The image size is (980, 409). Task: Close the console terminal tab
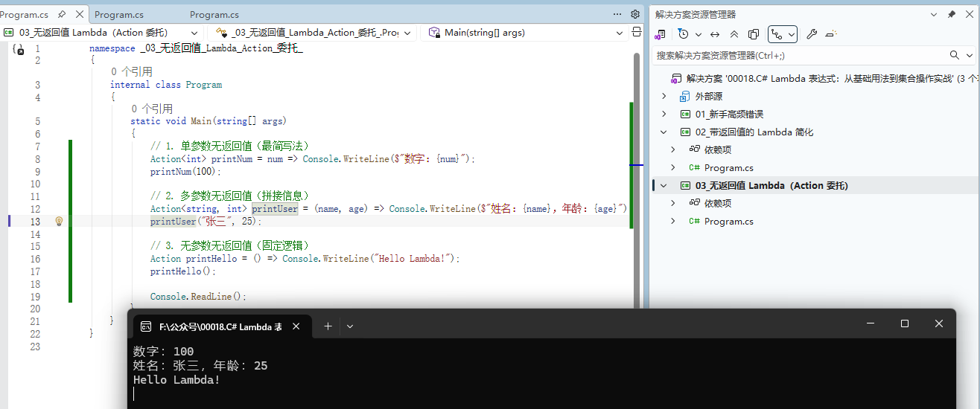[x=296, y=326]
